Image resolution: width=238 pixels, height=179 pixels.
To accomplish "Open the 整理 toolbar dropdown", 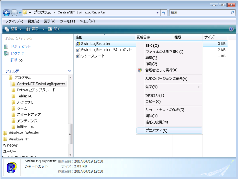I will pos(13,29).
